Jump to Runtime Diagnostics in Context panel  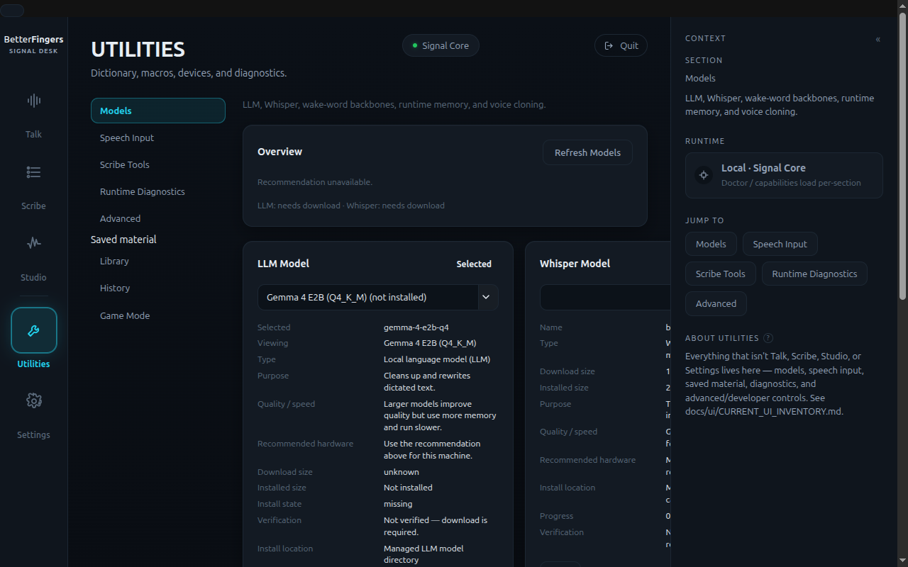click(x=814, y=274)
